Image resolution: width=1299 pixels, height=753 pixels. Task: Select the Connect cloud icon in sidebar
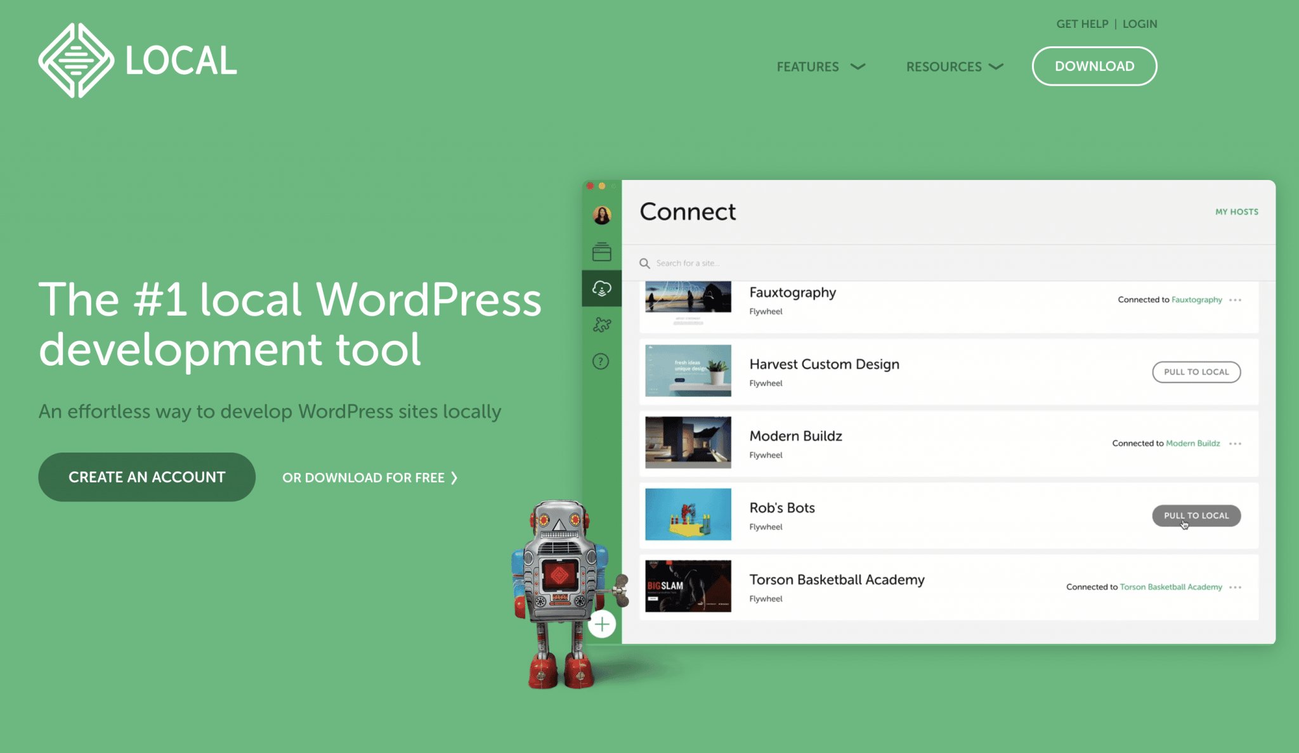click(x=601, y=288)
